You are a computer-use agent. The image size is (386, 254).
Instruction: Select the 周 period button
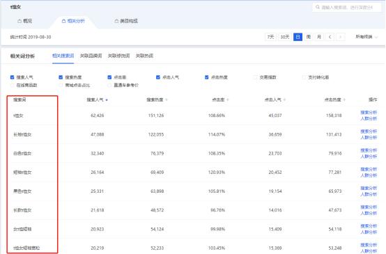(309, 37)
